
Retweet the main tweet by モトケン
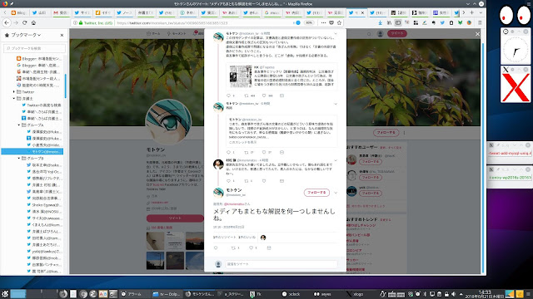(233, 248)
